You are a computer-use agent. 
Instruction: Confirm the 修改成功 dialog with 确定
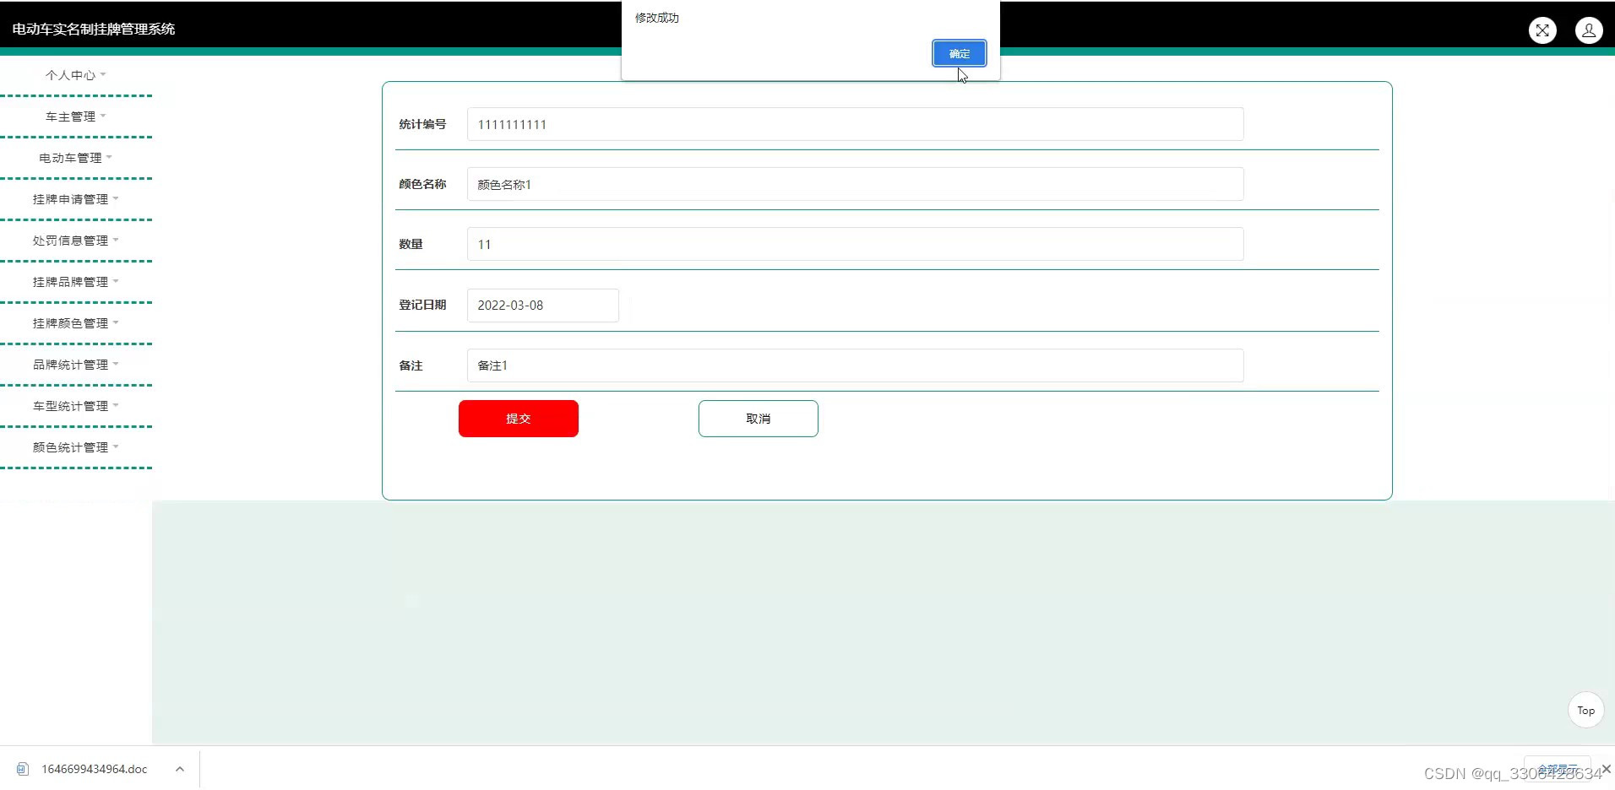pyautogui.click(x=959, y=53)
